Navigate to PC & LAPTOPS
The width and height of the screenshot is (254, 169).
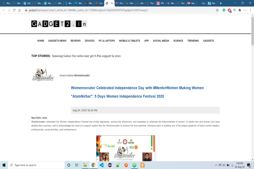tap(107, 41)
